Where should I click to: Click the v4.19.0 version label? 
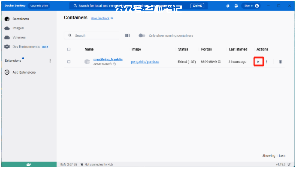tap(281, 164)
